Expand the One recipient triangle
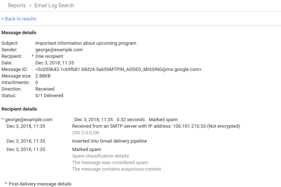 pyautogui.click(x=33, y=56)
